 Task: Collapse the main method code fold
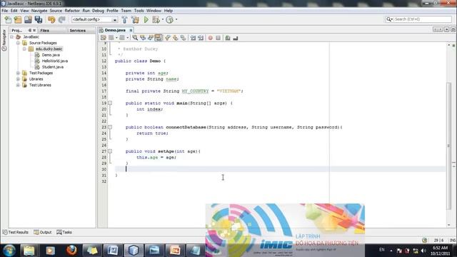coord(110,103)
